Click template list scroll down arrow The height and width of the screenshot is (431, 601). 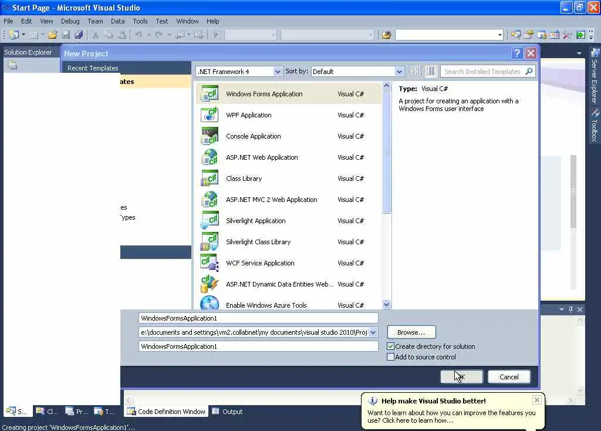[386, 305]
